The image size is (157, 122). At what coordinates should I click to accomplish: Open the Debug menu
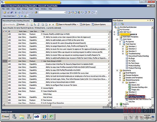click(x=24, y=9)
